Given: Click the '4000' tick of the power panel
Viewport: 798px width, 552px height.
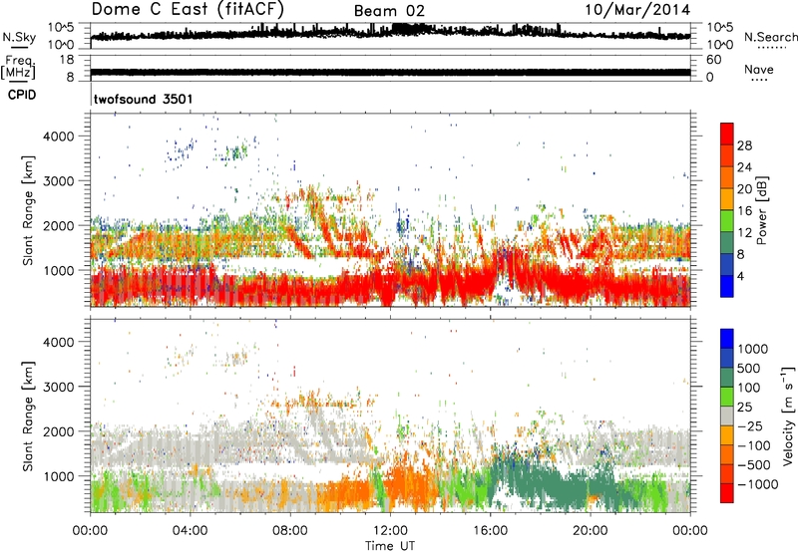Looking at the screenshot, I should click(58, 137).
